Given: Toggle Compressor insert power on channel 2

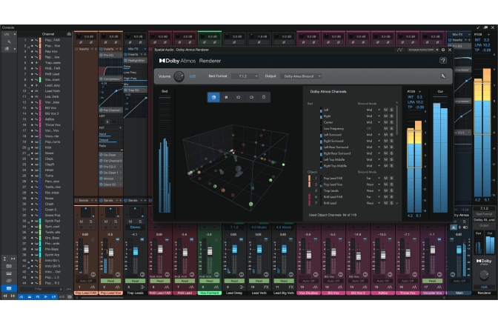Looking at the screenshot, I should pyautogui.click(x=101, y=79).
